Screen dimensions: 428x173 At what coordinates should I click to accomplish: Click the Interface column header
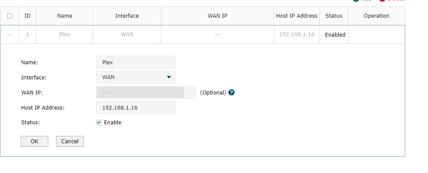[x=127, y=16]
